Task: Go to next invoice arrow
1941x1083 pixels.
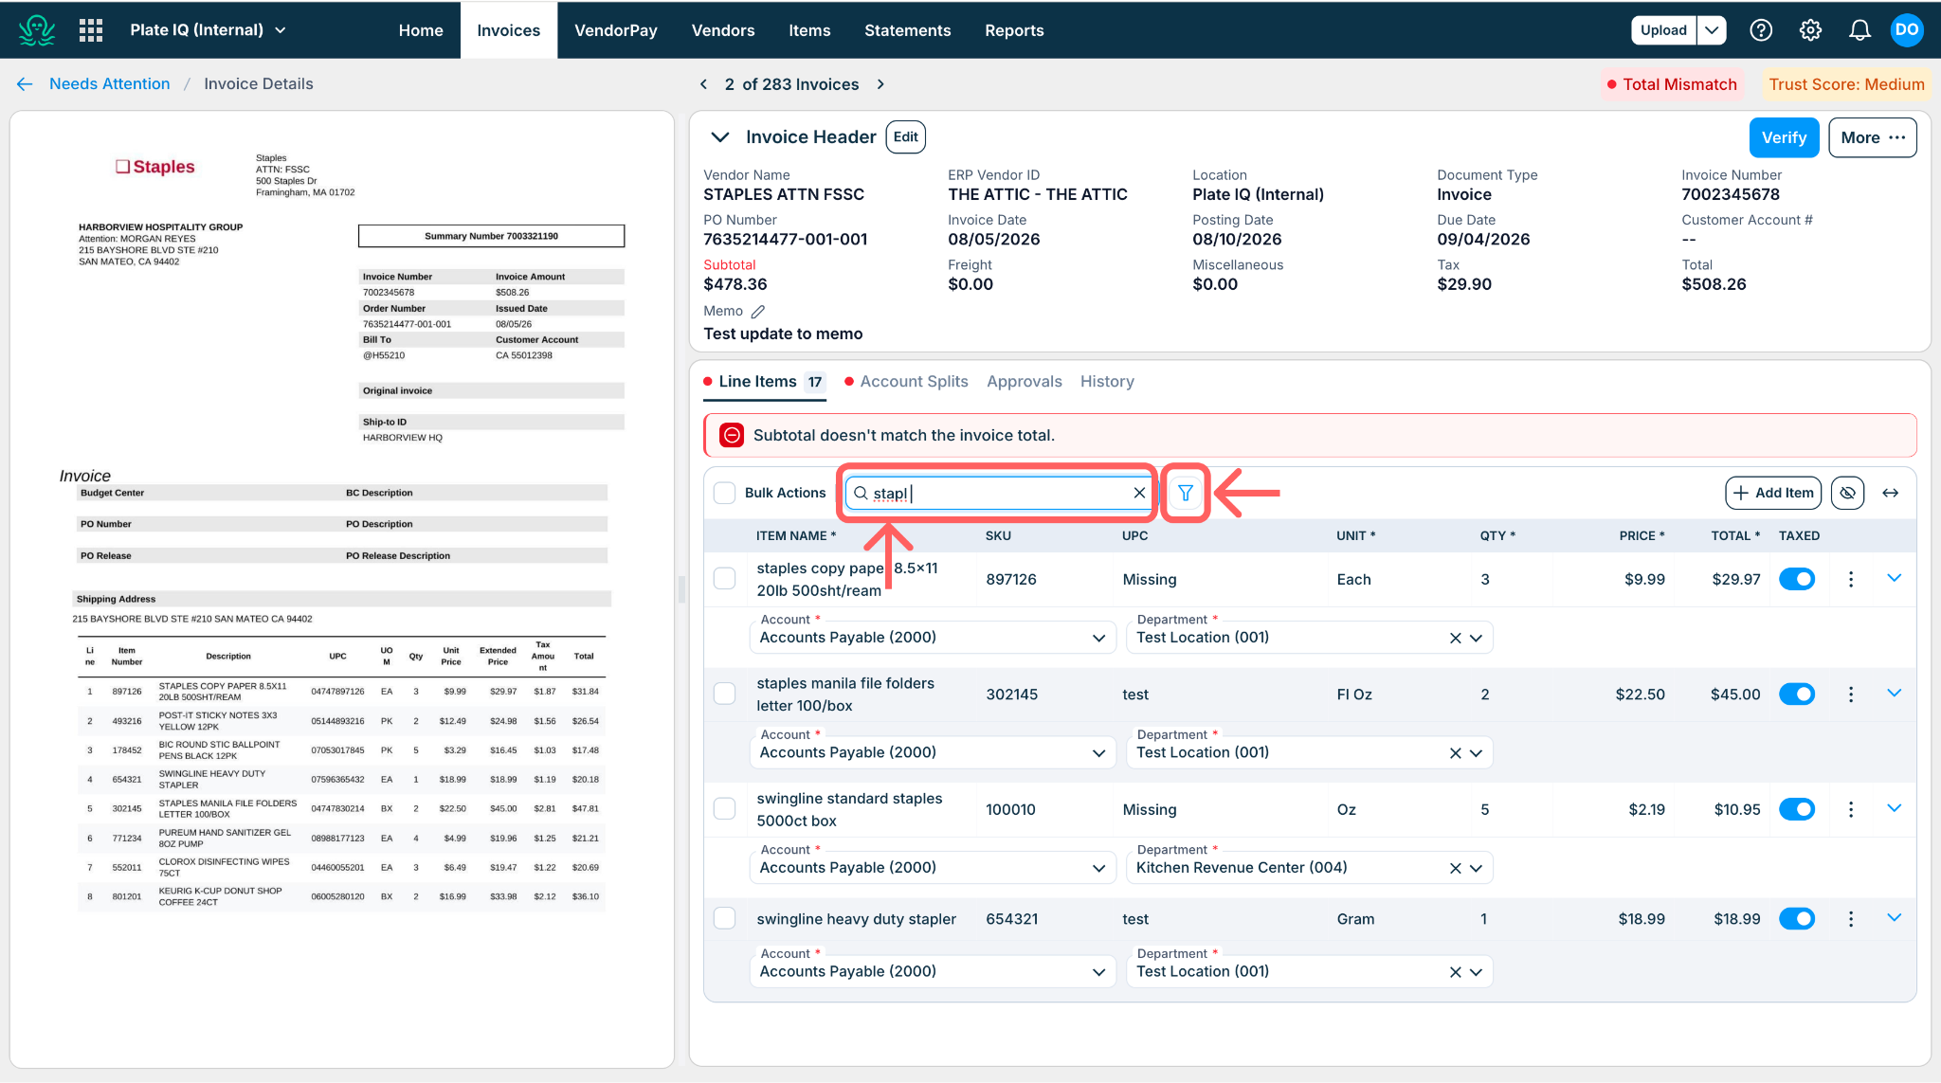Action: pyautogui.click(x=880, y=84)
